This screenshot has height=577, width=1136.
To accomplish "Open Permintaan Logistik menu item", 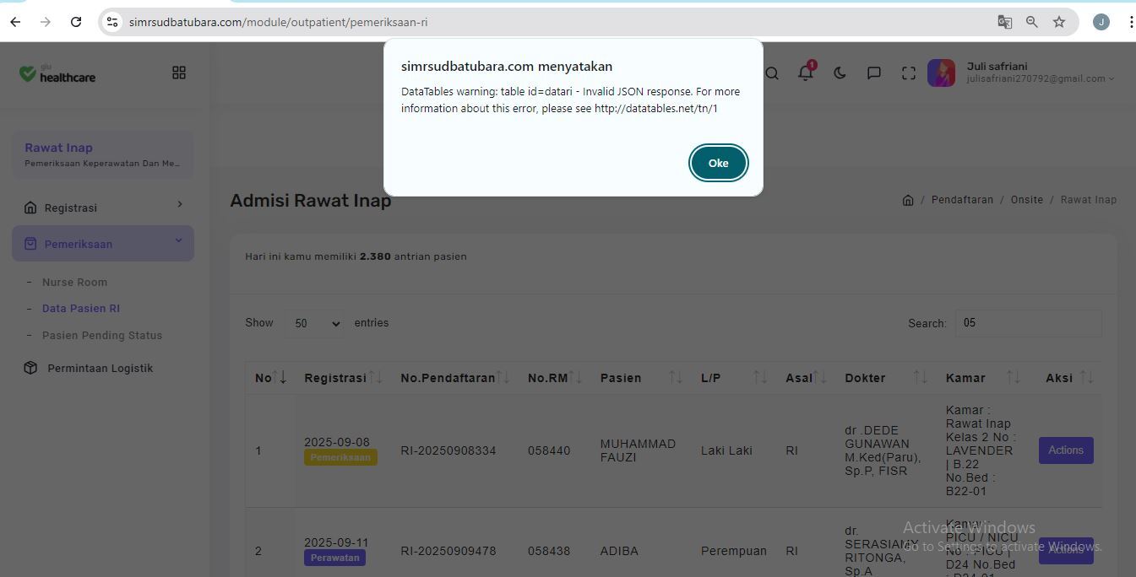I will click(100, 369).
